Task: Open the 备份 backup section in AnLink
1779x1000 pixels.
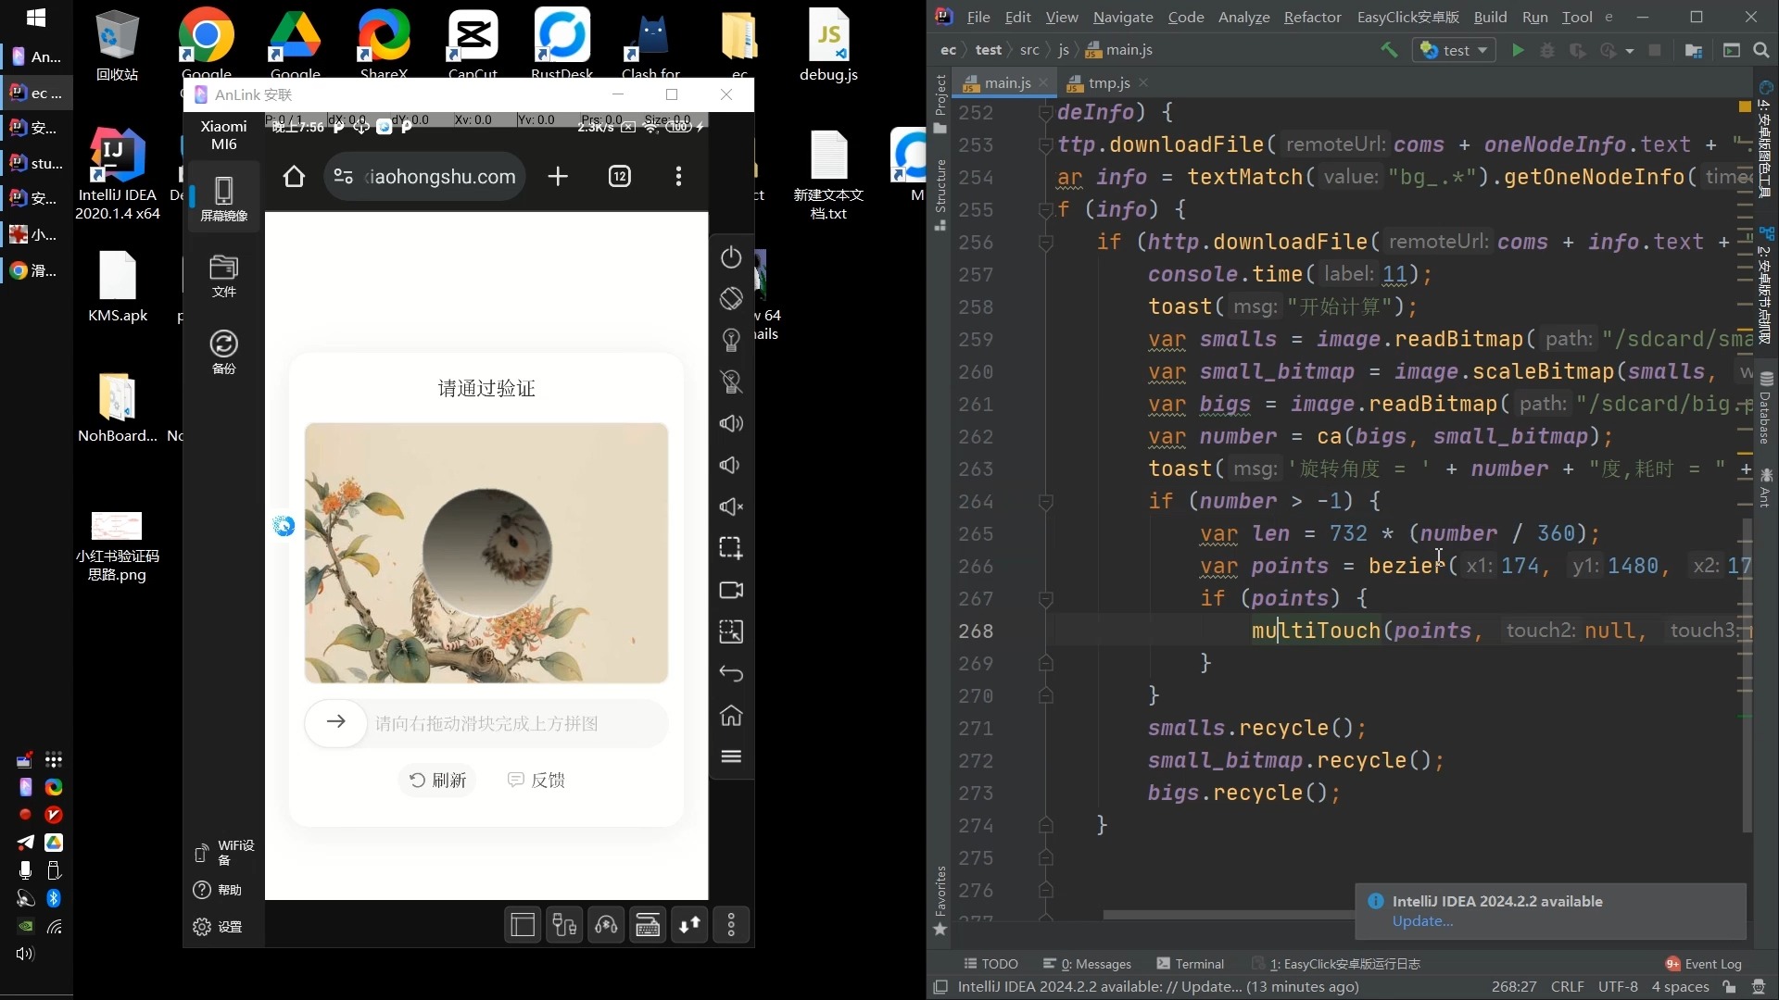Action: pos(223,352)
